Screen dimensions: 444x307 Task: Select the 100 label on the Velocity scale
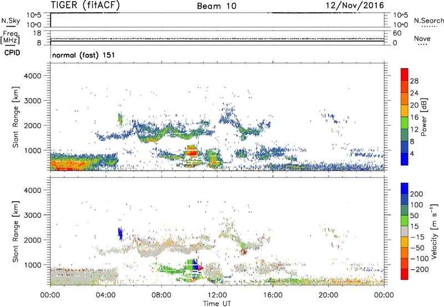[417, 204]
